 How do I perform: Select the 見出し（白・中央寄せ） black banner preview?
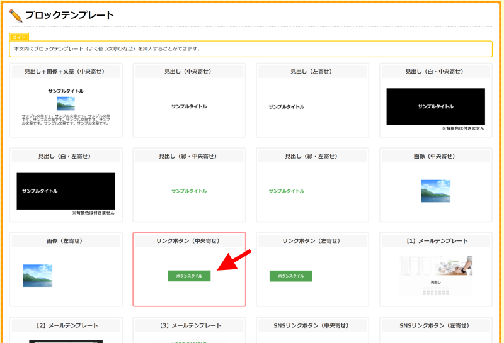(435, 106)
